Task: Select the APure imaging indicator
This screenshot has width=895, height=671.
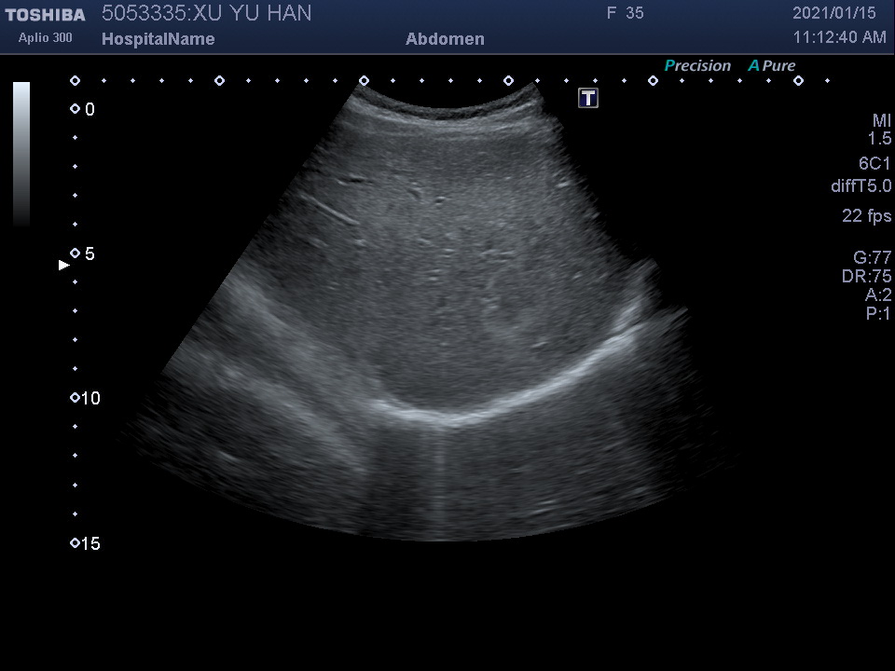Action: (772, 66)
